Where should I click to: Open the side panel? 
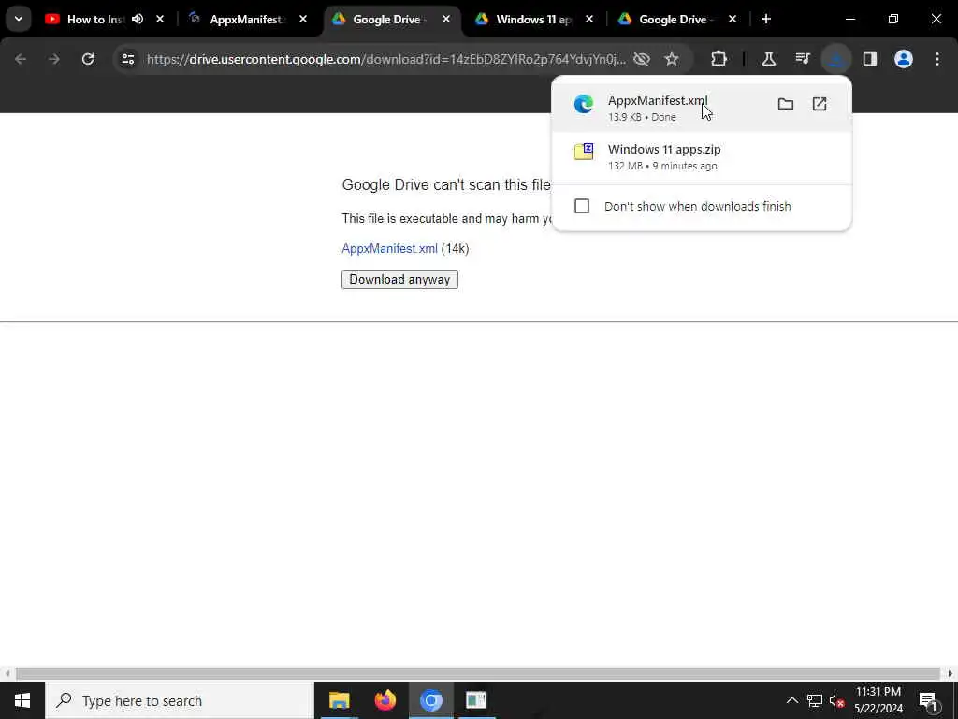point(870,59)
